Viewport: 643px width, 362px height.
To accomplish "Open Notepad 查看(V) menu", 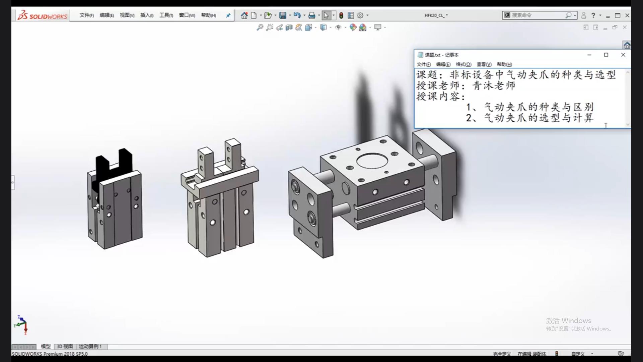I will click(484, 64).
